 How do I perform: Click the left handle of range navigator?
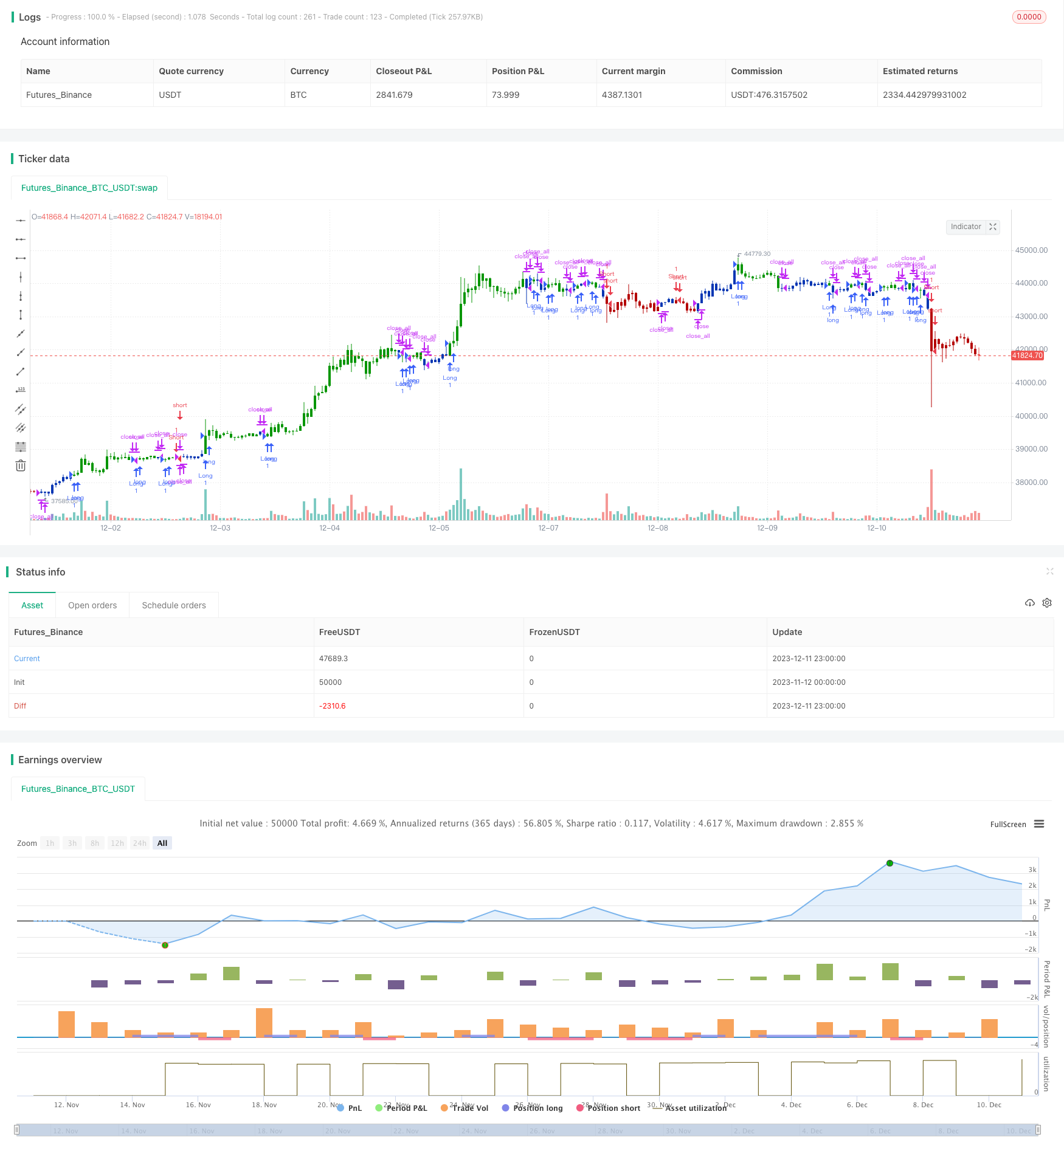(x=17, y=1130)
